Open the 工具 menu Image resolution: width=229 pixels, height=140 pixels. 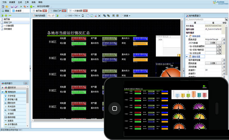(27, 2)
